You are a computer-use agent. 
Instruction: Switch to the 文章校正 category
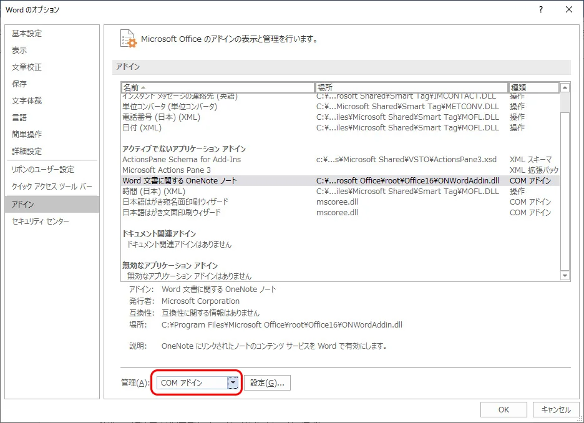[x=27, y=67]
